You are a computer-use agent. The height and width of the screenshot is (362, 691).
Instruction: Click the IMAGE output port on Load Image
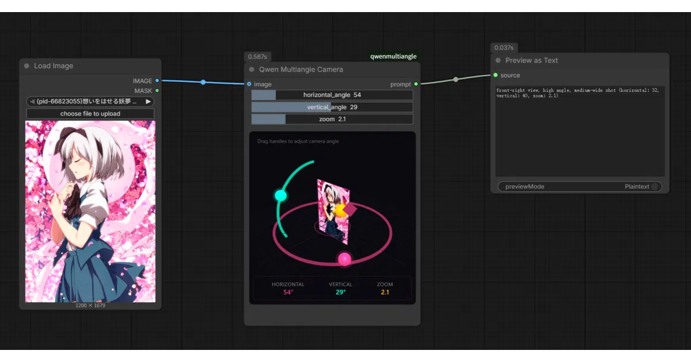(x=157, y=81)
